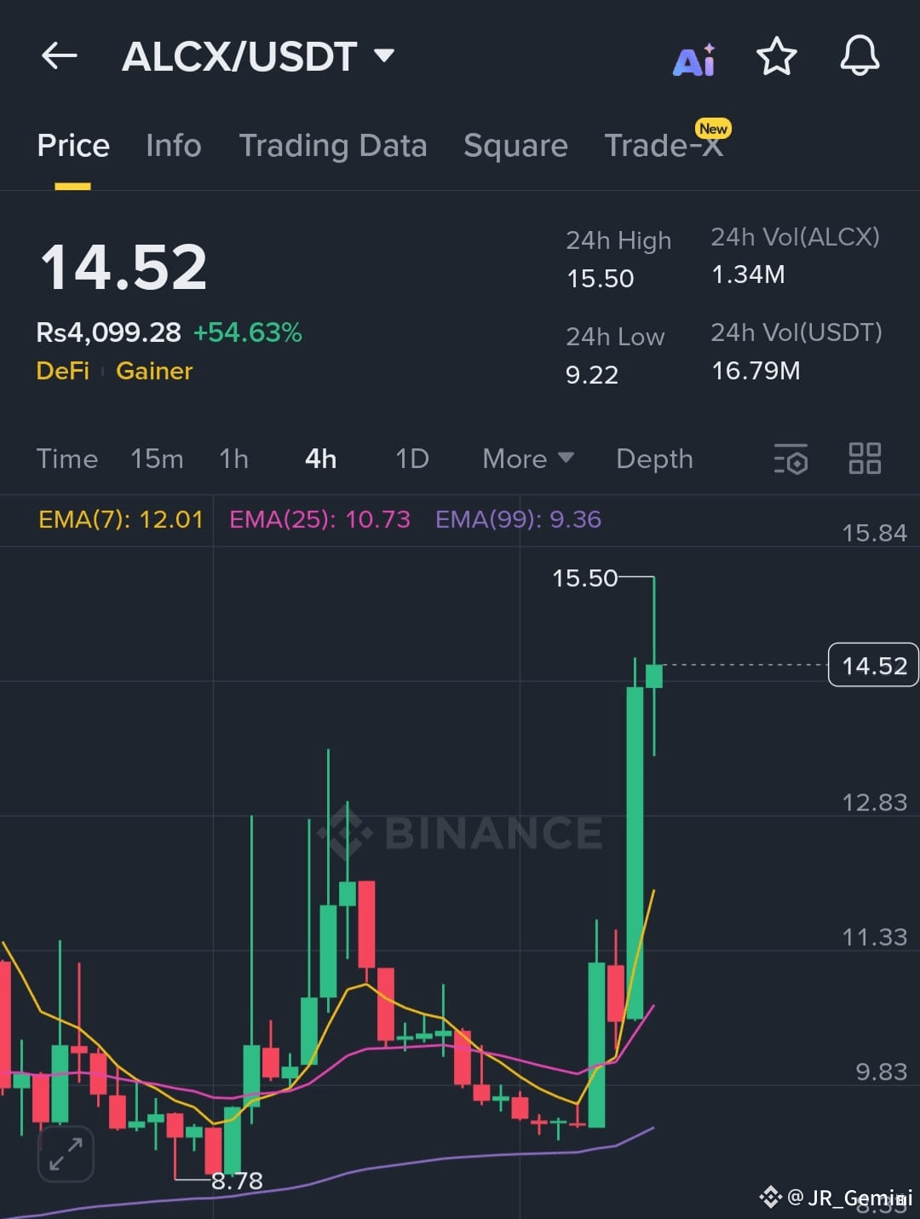Tap the DeFi category tag
The width and height of the screenshot is (920, 1219).
[63, 371]
